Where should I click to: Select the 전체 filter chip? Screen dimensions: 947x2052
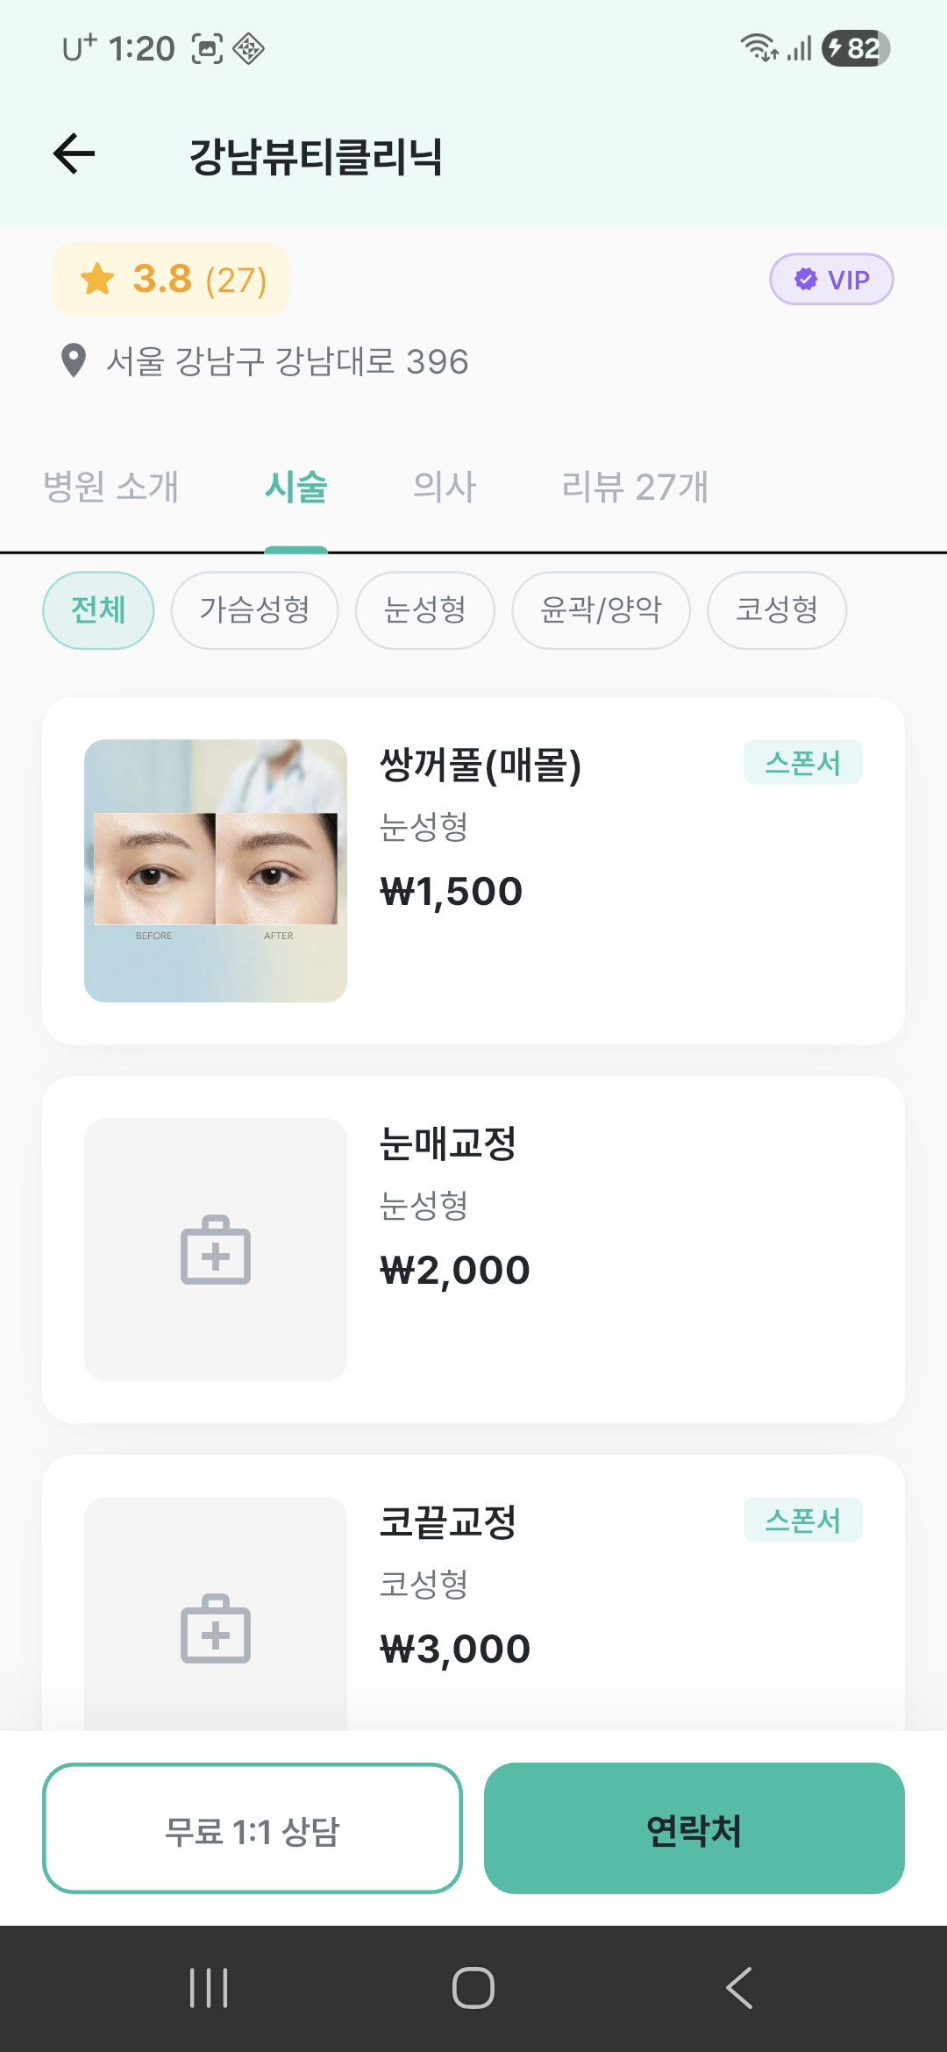pos(98,610)
